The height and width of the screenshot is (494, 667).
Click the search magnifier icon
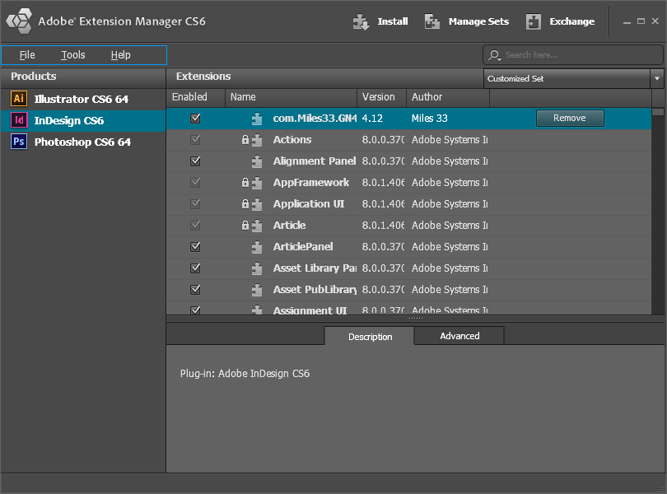coord(494,55)
